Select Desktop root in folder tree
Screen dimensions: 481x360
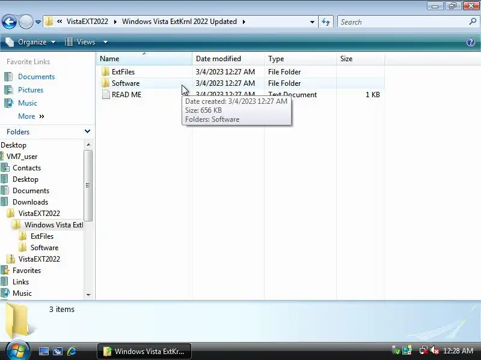click(13, 145)
